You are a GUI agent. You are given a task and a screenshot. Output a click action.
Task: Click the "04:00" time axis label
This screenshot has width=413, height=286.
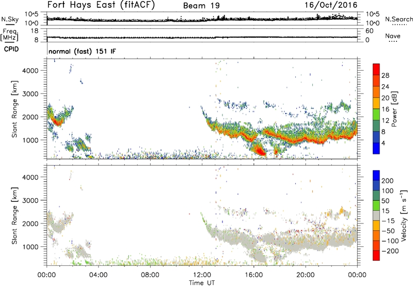(x=98, y=275)
